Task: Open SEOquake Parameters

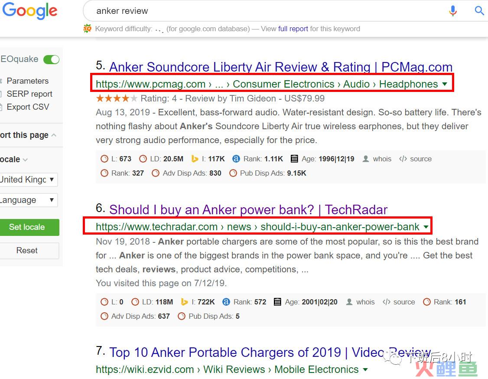Action: point(27,81)
